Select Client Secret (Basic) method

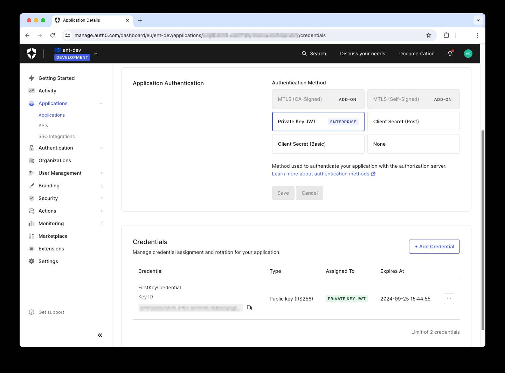[318, 144]
